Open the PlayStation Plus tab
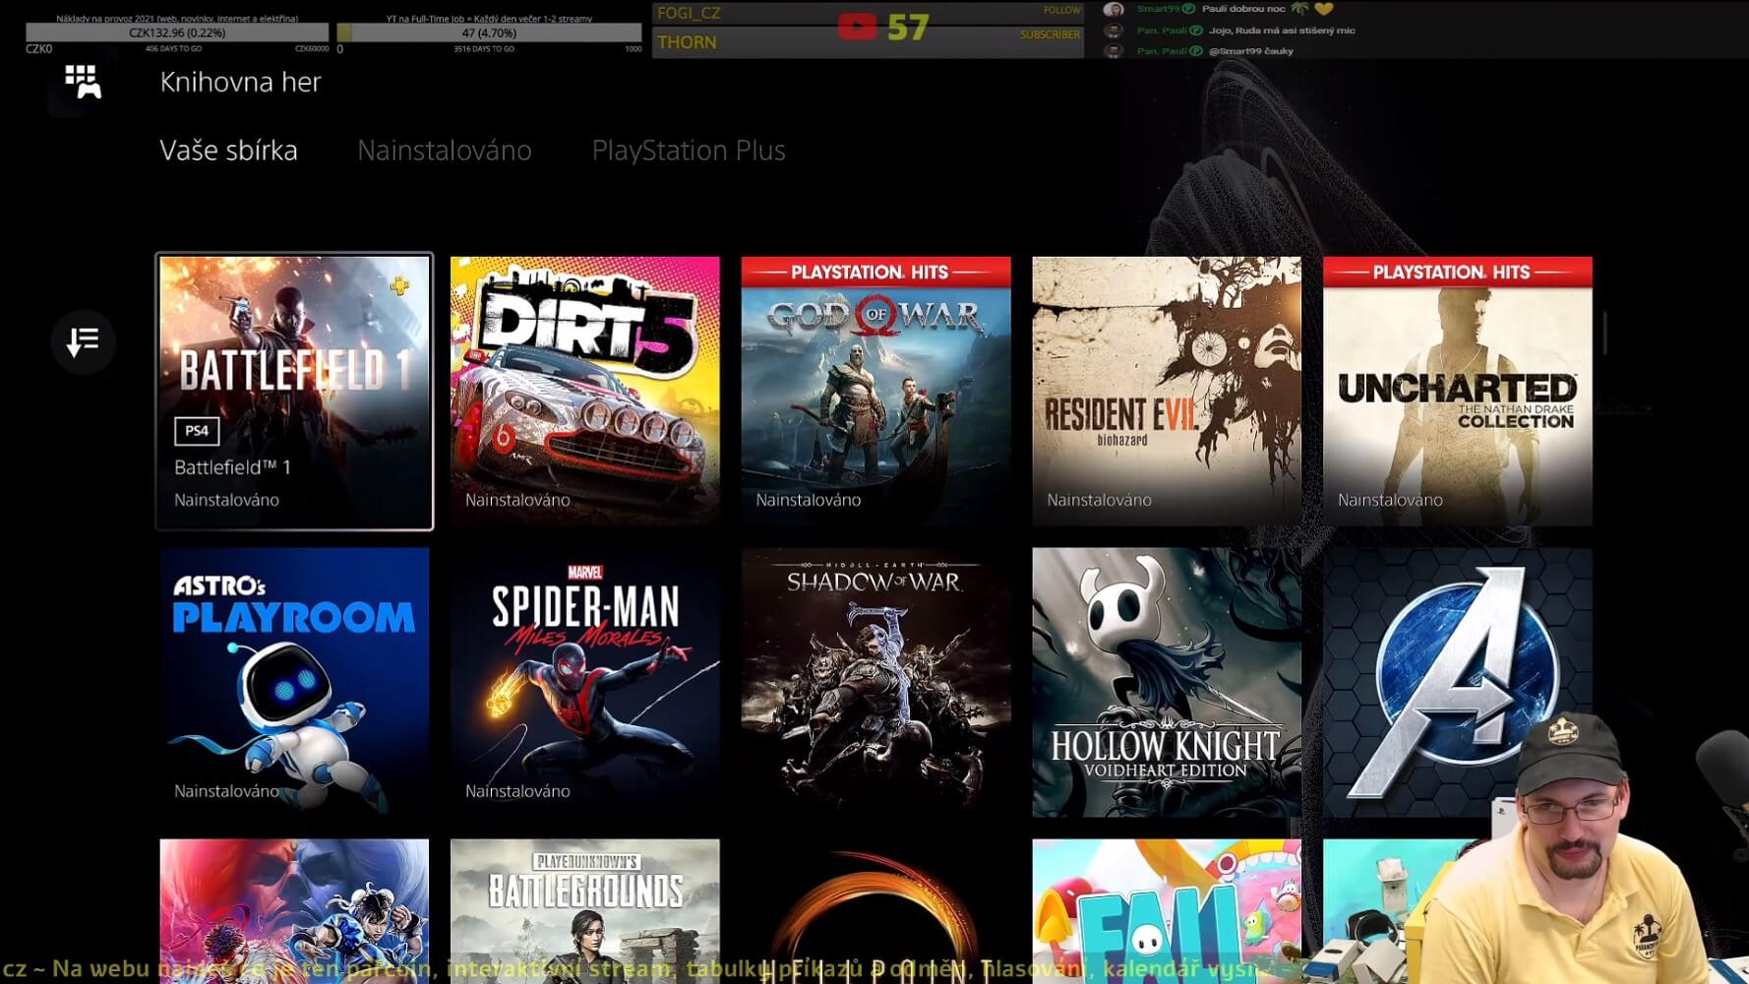The image size is (1749, 984). pos(688,151)
